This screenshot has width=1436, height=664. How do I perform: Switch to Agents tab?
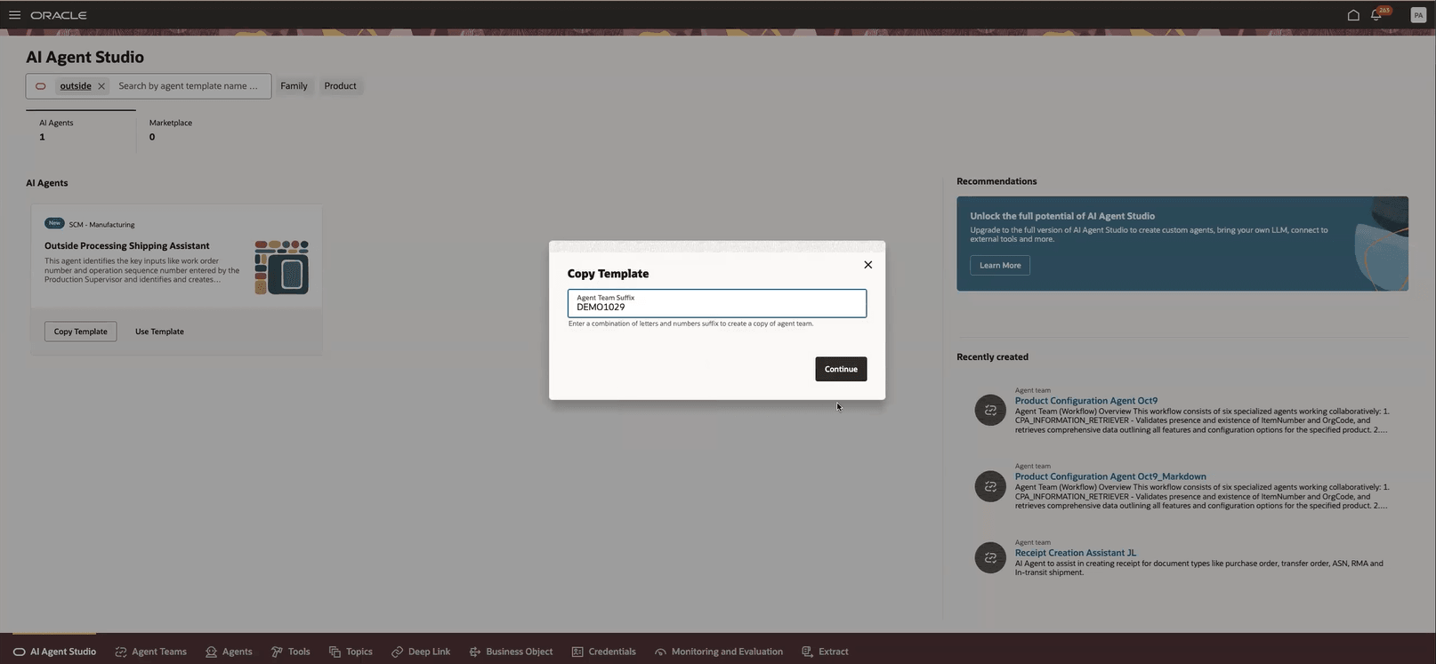click(x=229, y=652)
